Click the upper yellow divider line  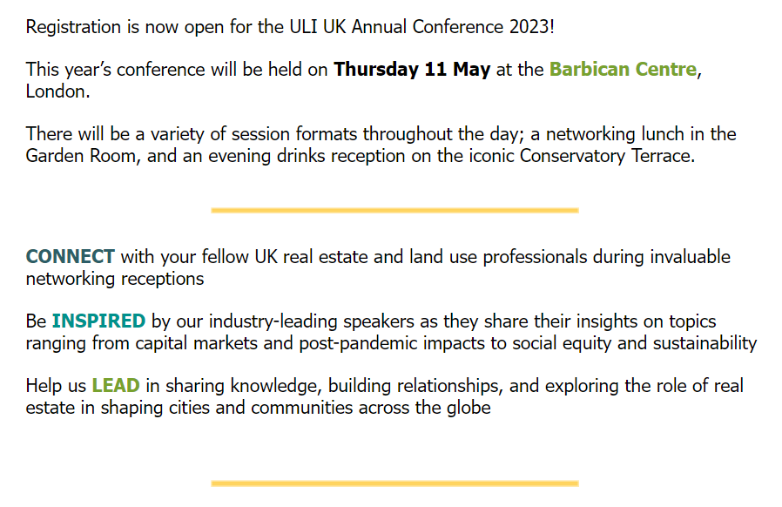tap(394, 210)
